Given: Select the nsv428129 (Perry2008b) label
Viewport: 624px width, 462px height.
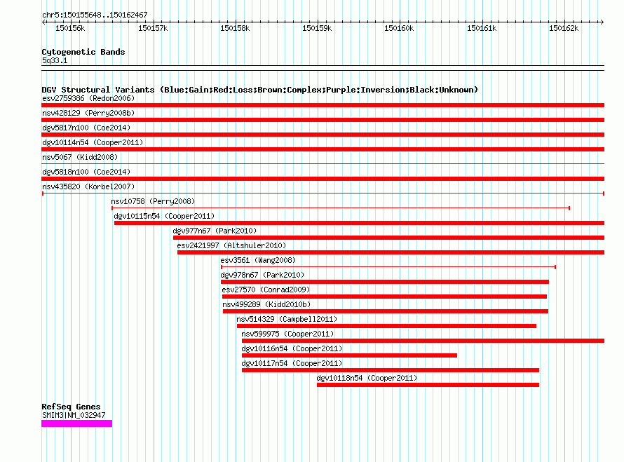Looking at the screenshot, I should click(x=88, y=113).
